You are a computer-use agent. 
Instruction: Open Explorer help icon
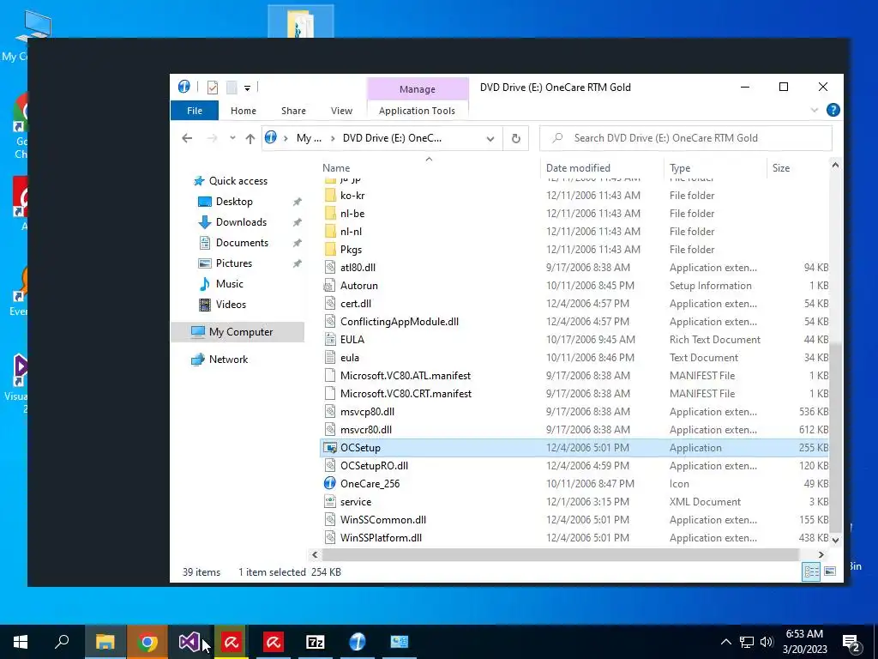pos(833,111)
